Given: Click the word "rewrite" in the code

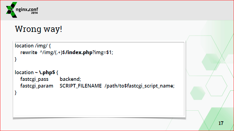Looking at the screenshot, I should (29, 53).
